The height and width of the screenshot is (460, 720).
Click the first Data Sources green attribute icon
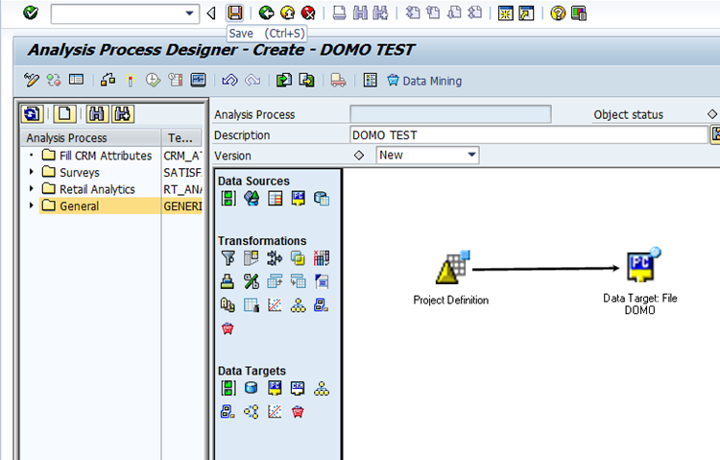click(x=228, y=199)
